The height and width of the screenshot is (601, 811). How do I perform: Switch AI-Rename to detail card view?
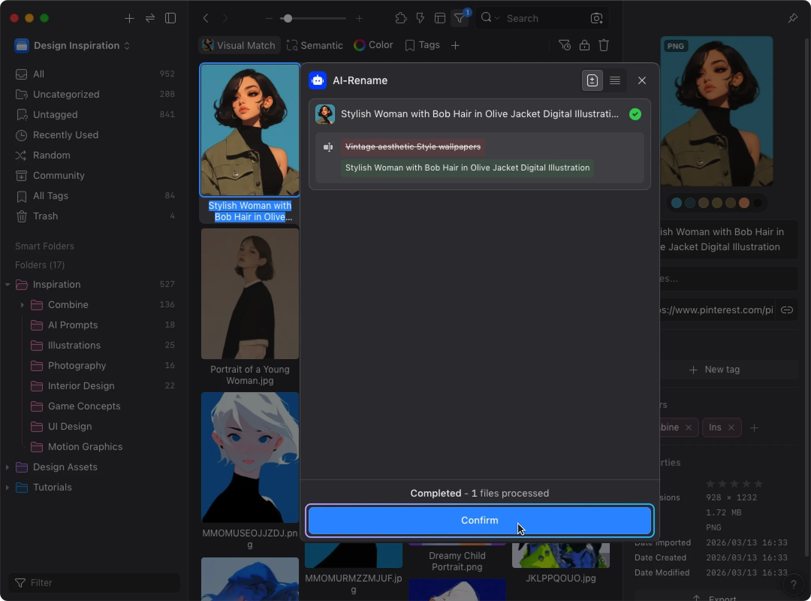pos(592,80)
